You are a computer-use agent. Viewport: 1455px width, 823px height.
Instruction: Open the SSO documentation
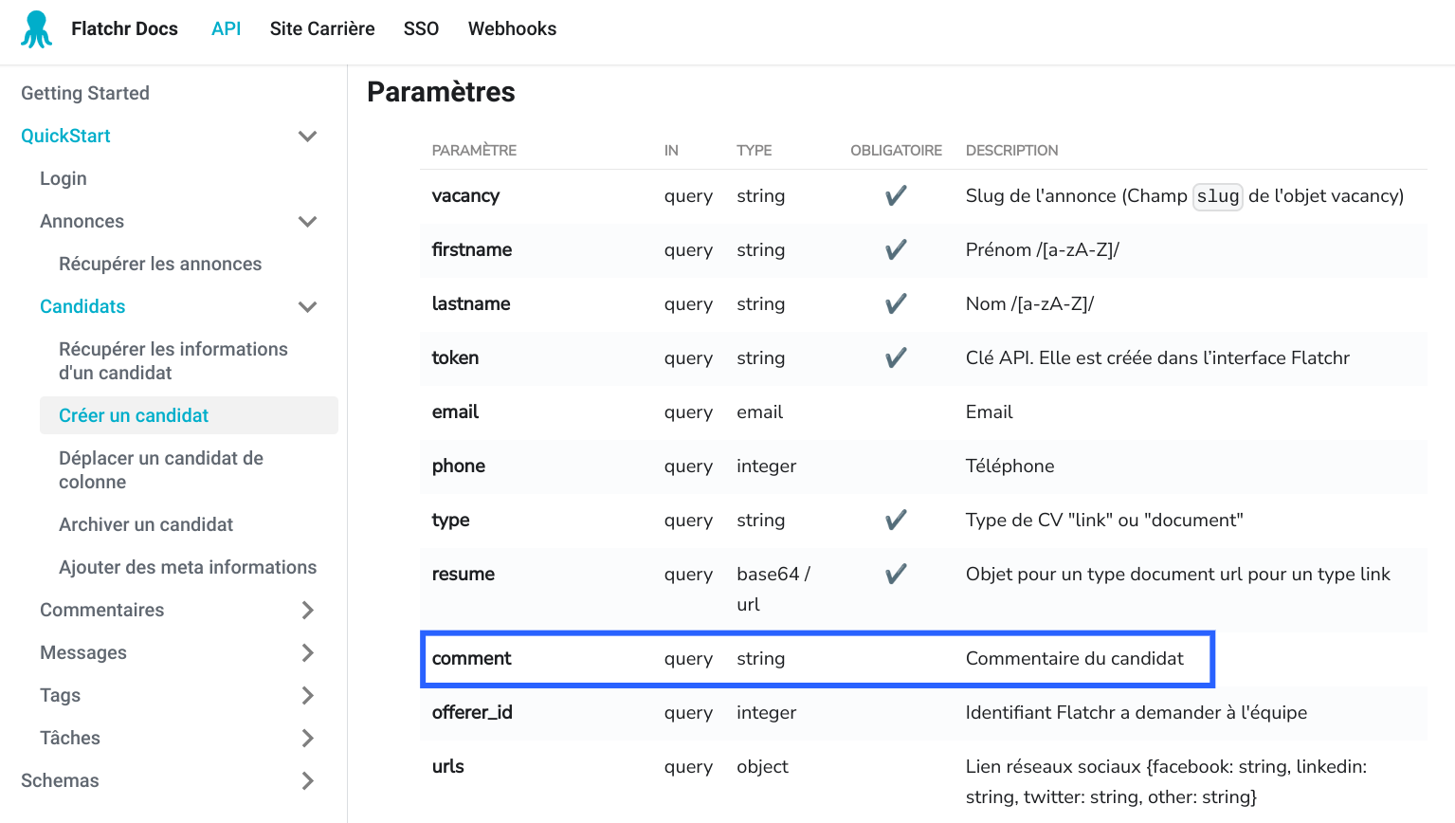[420, 27]
